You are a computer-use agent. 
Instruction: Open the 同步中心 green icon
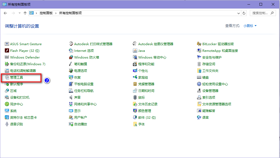tap(7, 104)
